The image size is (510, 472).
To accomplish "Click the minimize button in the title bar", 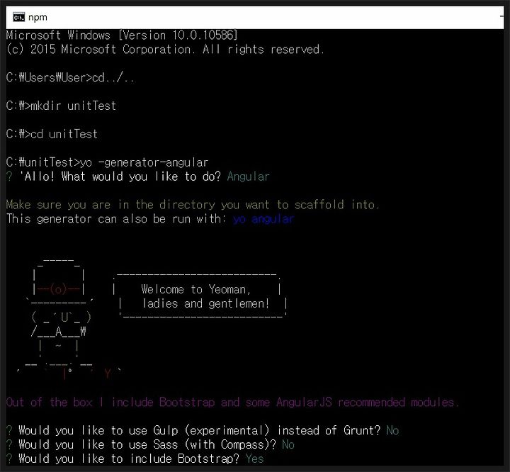I will tap(501, 17).
